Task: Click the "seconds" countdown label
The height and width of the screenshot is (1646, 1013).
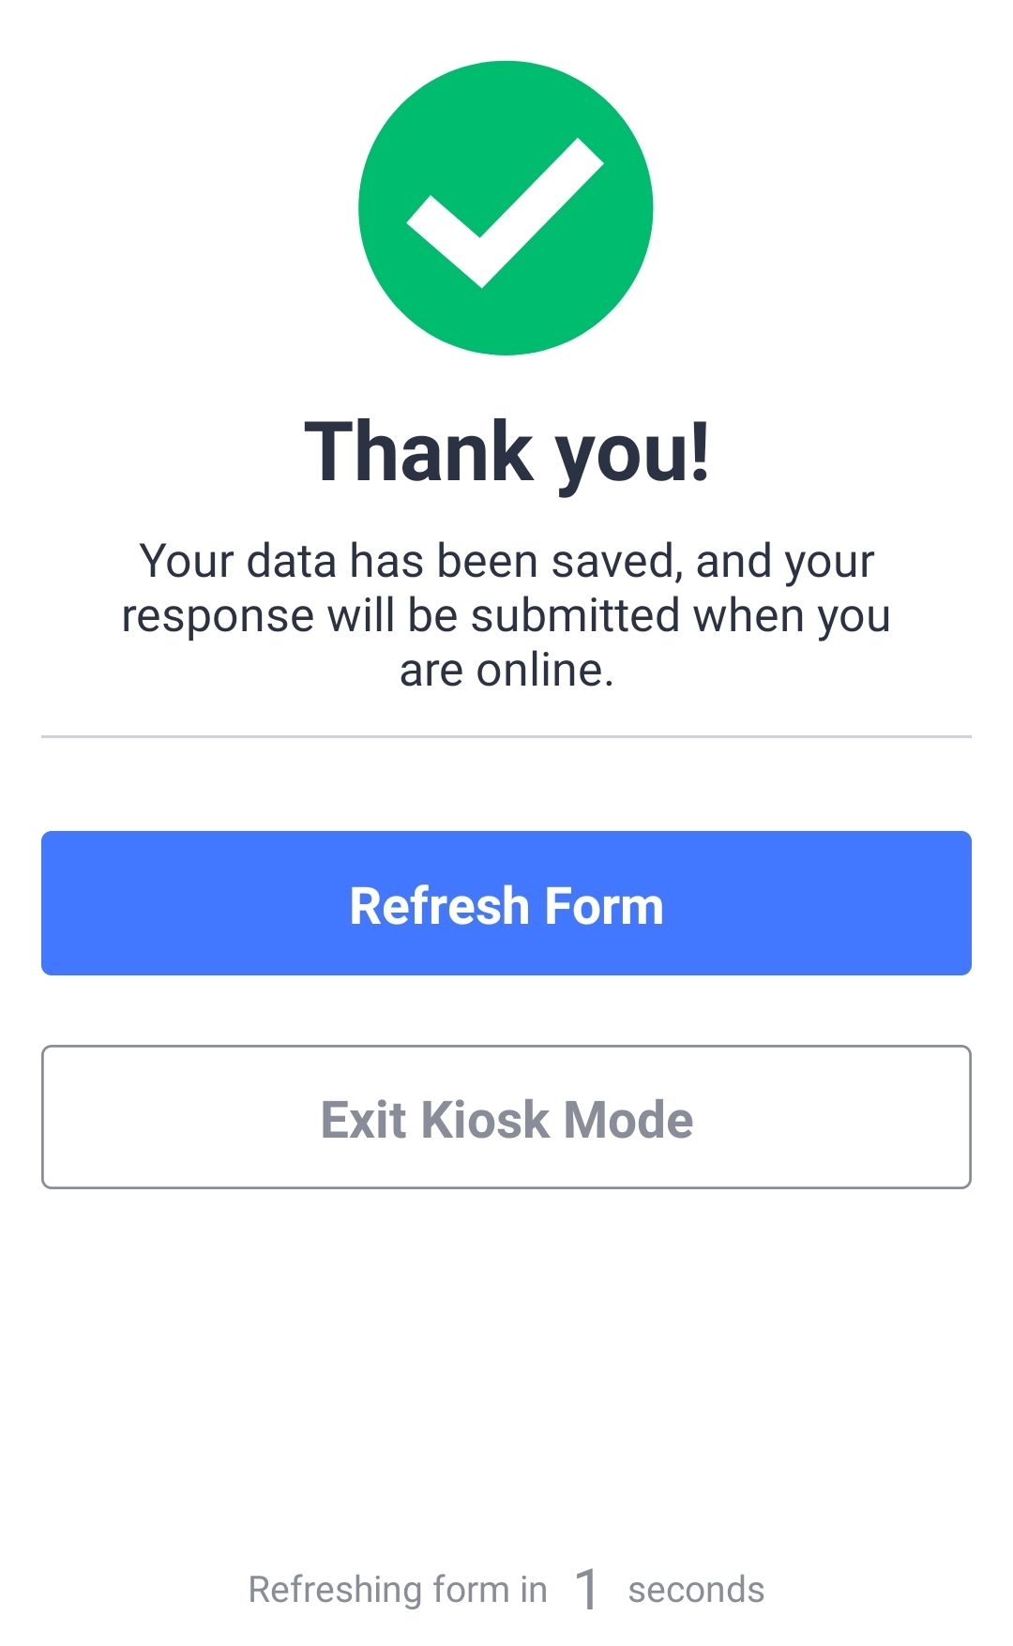Action: [x=696, y=1591]
